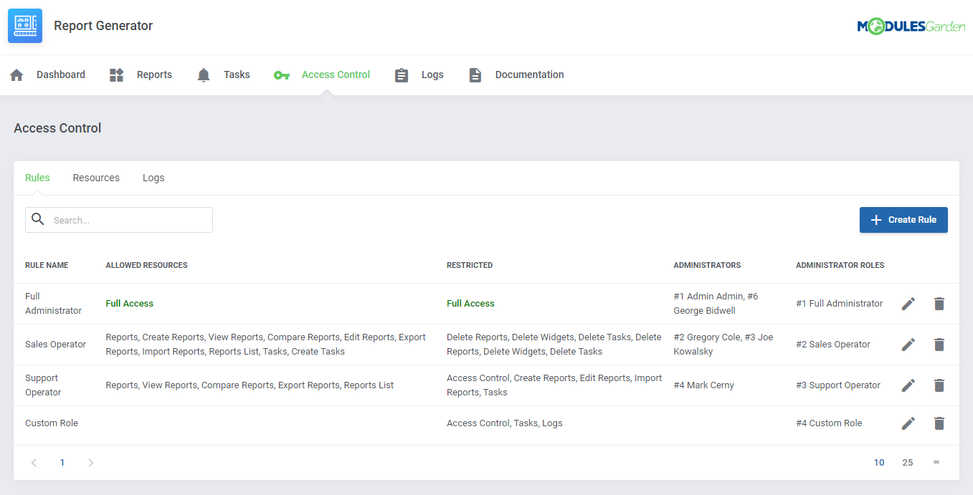
Task: Open the Dashboard home icon
Action: 16,74
